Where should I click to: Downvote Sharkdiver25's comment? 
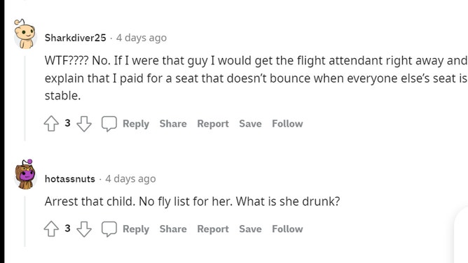84,124
